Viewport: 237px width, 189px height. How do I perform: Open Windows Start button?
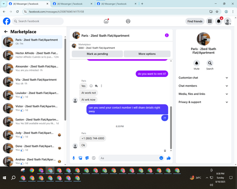[4, 178]
